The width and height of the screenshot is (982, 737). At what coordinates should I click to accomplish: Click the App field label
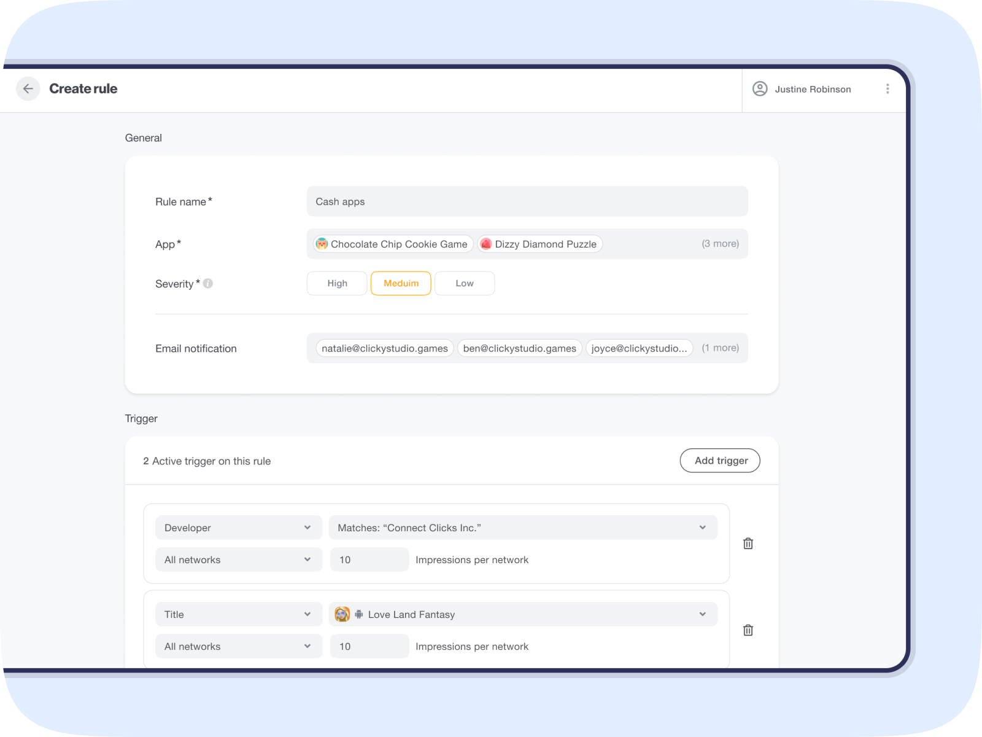(x=168, y=244)
